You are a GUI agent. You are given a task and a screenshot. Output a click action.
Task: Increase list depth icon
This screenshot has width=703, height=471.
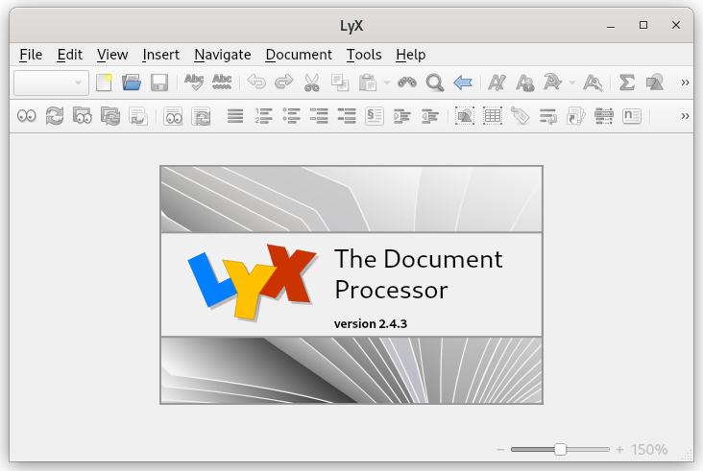click(x=402, y=116)
